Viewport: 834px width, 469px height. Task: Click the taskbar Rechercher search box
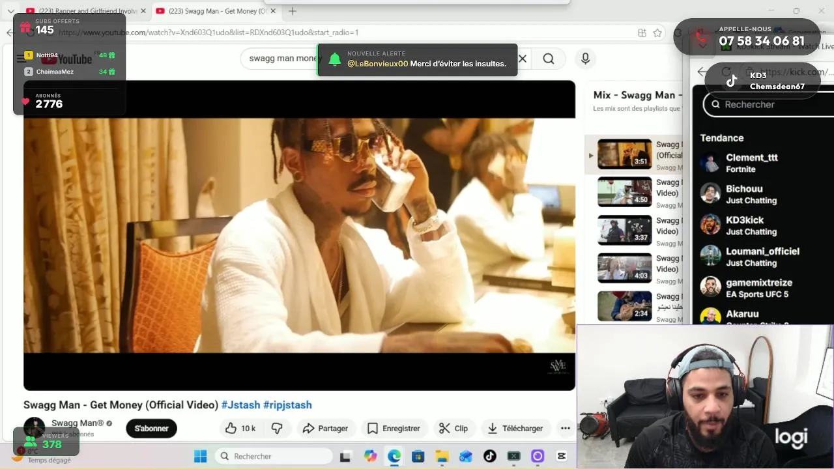[274, 456]
